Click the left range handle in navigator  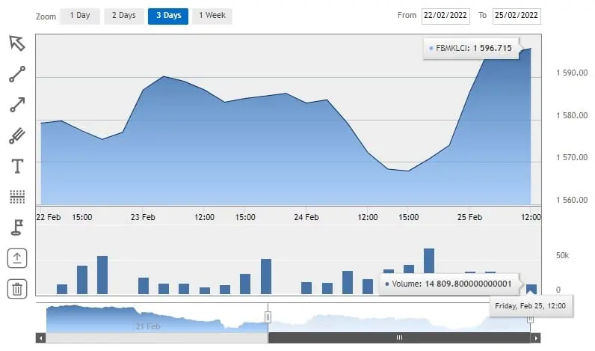tap(268, 318)
